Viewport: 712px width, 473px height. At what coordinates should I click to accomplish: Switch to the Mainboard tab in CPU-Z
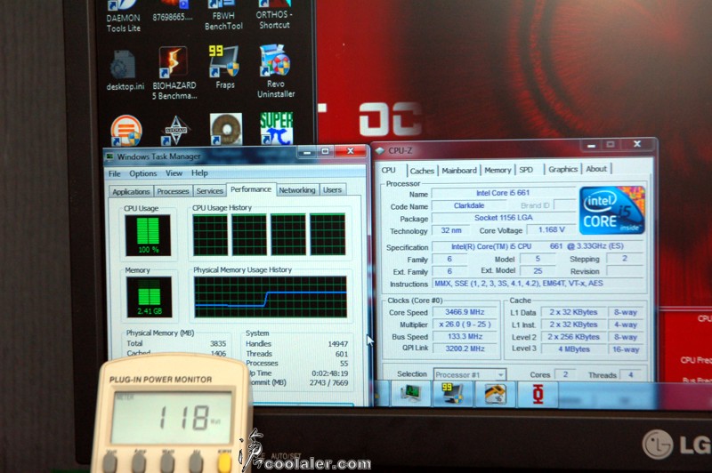pyautogui.click(x=459, y=170)
